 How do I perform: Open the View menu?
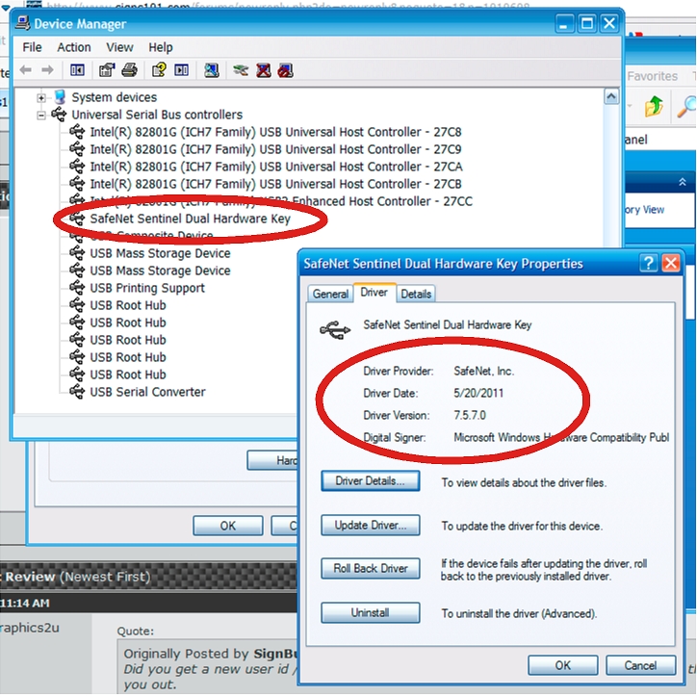coord(119,47)
